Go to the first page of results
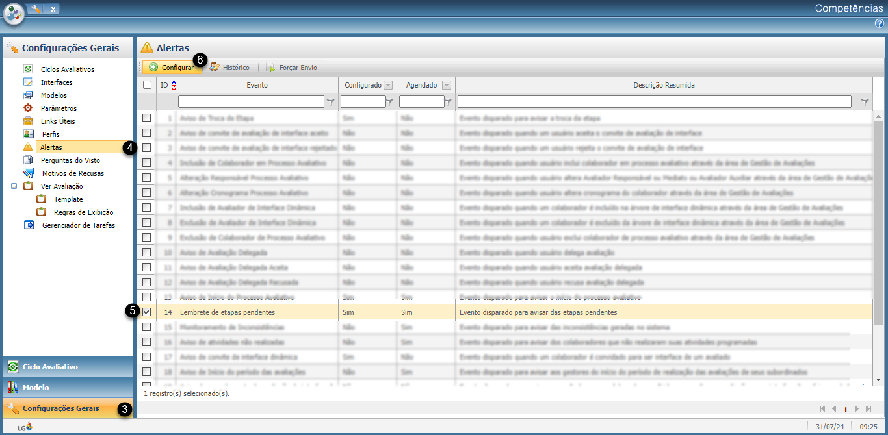This screenshot has width=888, height=435. pyautogui.click(x=822, y=408)
